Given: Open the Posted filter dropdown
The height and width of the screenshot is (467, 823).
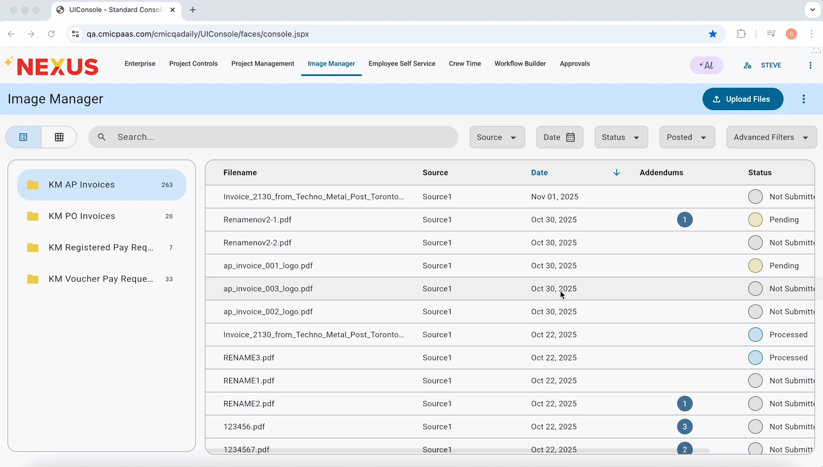Looking at the screenshot, I should click(x=687, y=137).
